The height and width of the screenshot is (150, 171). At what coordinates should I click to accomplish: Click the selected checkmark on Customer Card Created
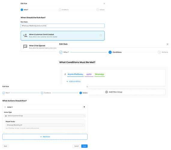point(101,35)
